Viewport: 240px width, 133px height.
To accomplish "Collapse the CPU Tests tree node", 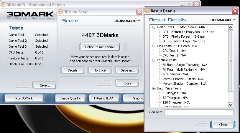I will click(154, 46).
